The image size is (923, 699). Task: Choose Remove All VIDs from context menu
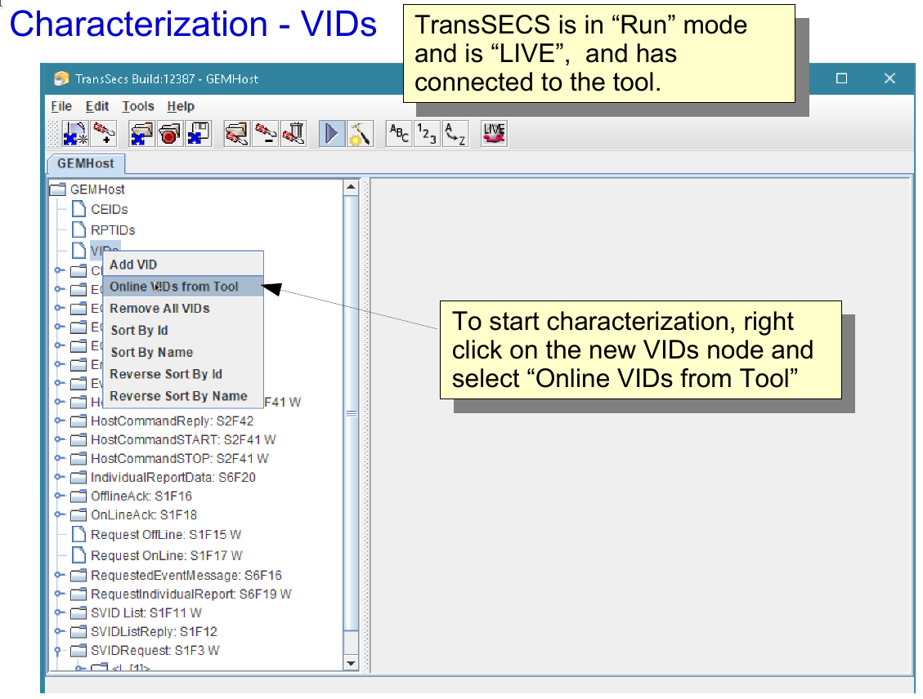[x=160, y=309]
